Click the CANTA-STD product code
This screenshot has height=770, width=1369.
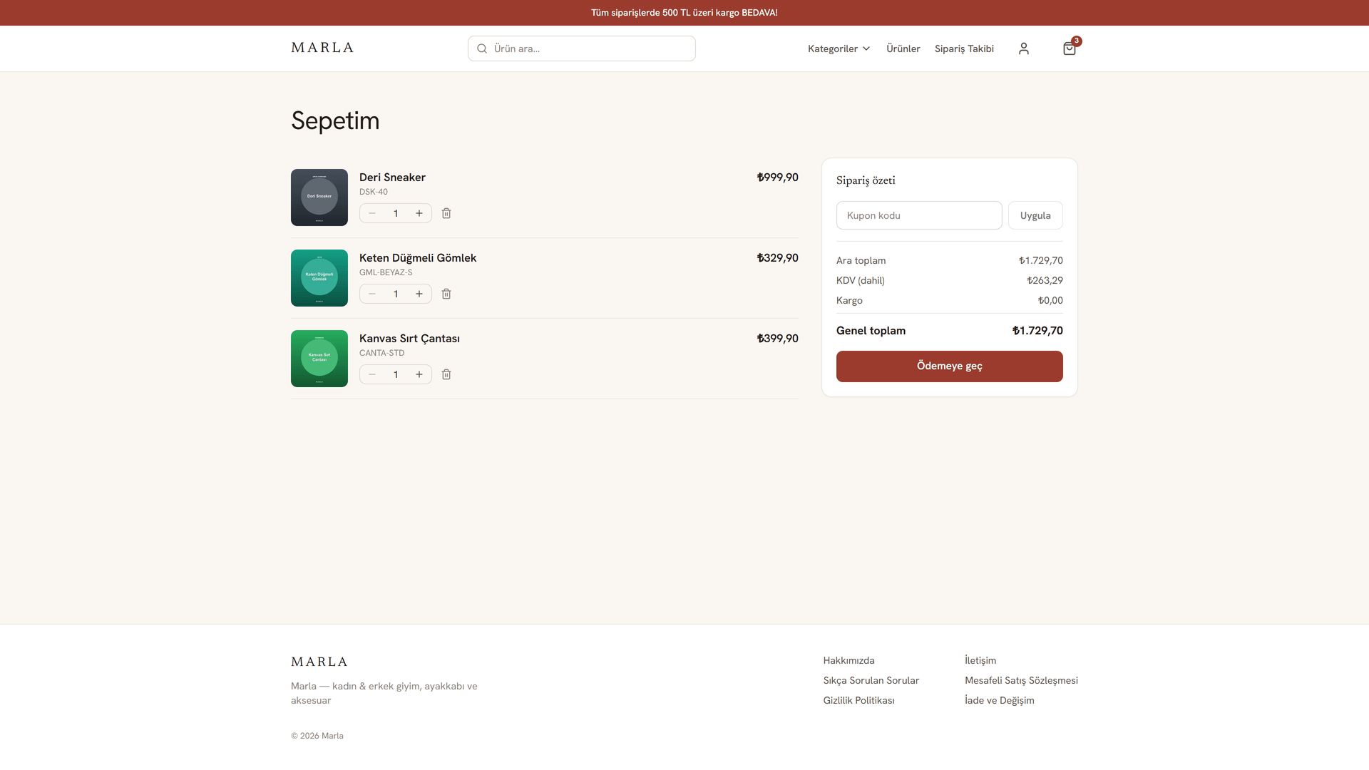(381, 353)
